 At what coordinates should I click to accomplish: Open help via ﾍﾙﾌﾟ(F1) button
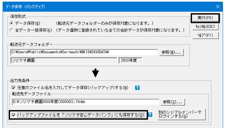click(205, 35)
